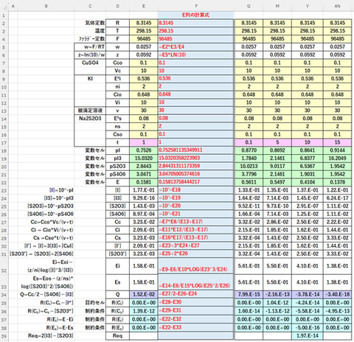Viewport: 354px width, 342px height.
Task: Select the "pS4O6" variable name cell
Action: click(x=117, y=174)
